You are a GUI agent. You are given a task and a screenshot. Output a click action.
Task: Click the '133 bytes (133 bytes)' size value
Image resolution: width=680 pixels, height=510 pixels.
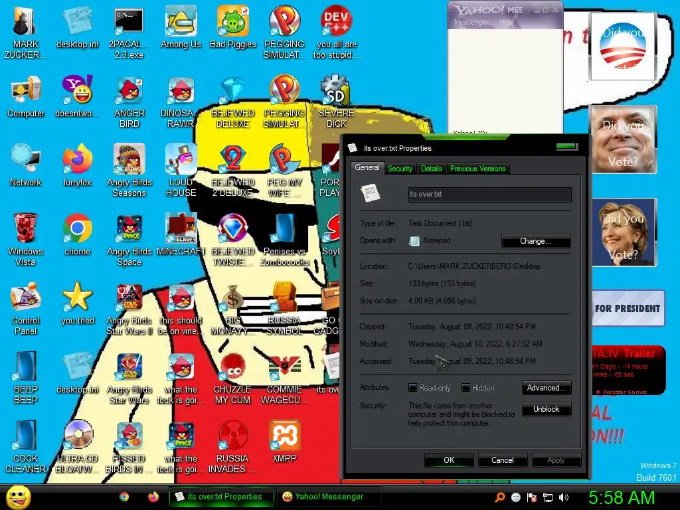[442, 284]
